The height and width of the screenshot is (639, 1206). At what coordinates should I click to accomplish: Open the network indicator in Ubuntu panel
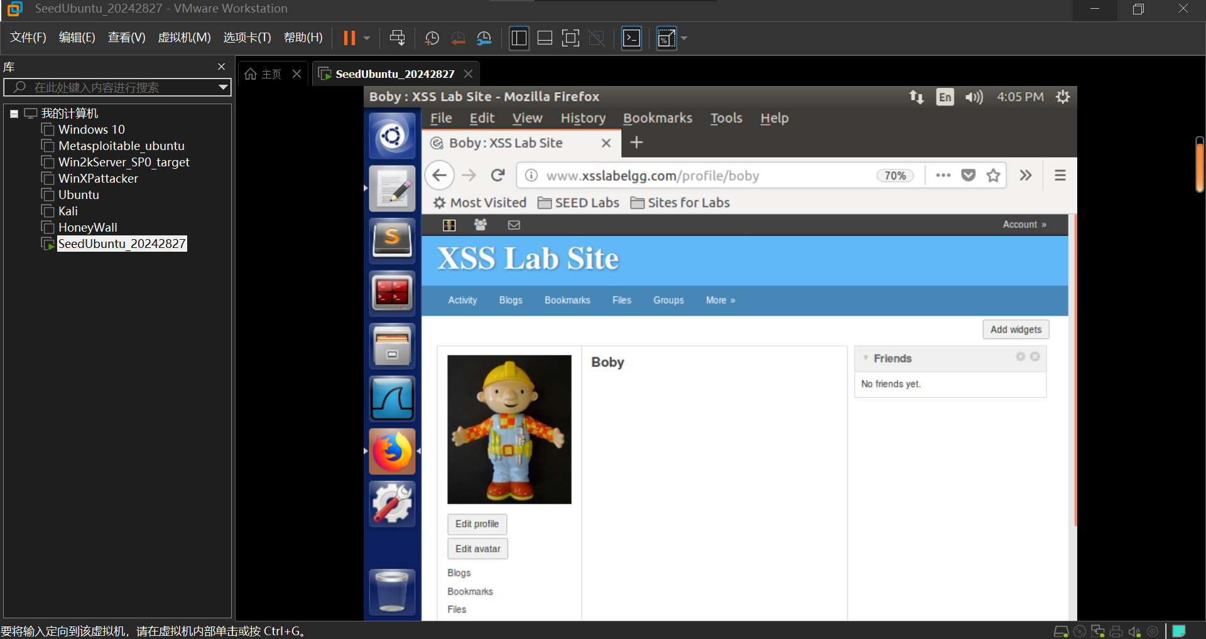916,97
